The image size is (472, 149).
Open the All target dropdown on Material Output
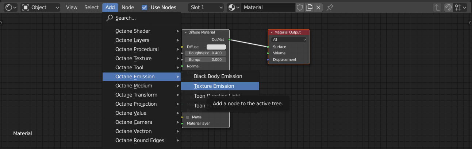click(289, 39)
